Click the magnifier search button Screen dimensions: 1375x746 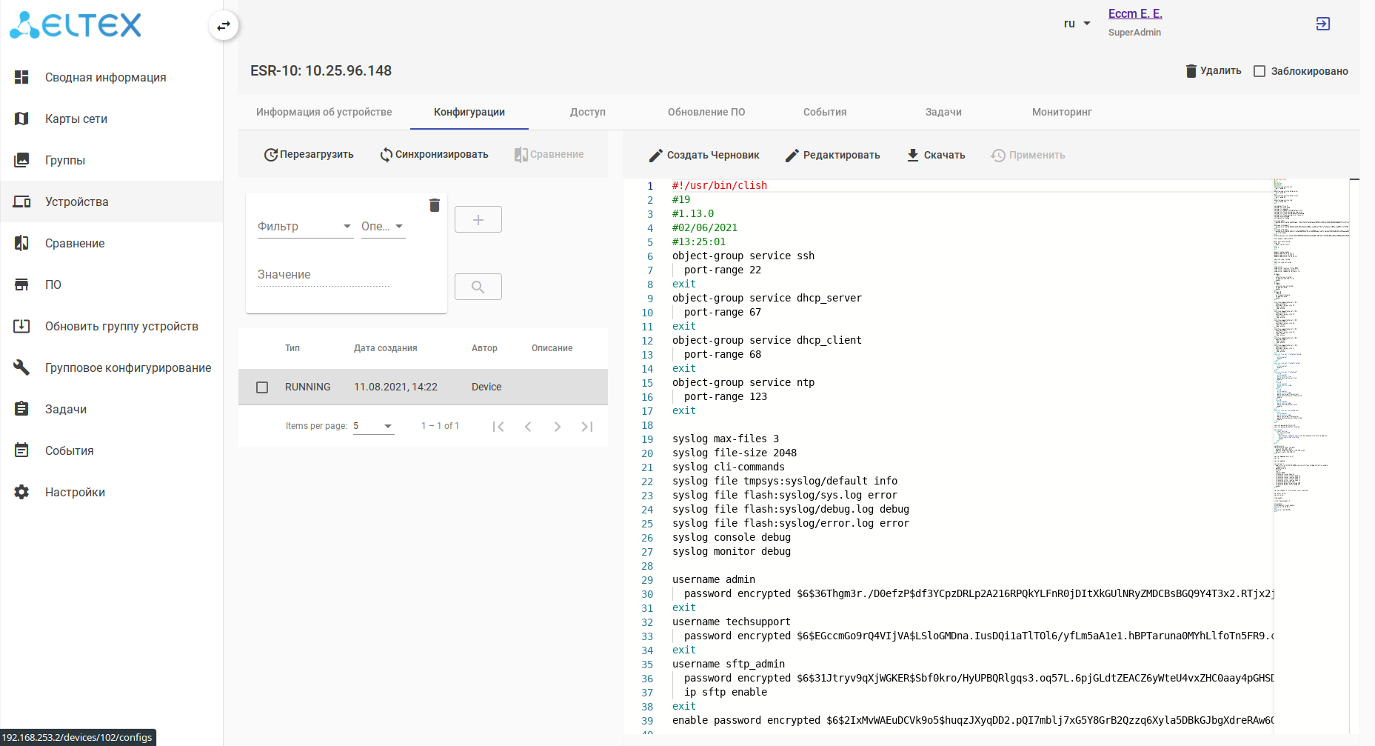coord(478,287)
